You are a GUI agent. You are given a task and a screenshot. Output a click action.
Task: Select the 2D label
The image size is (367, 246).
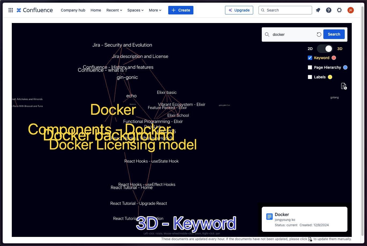tap(310, 49)
